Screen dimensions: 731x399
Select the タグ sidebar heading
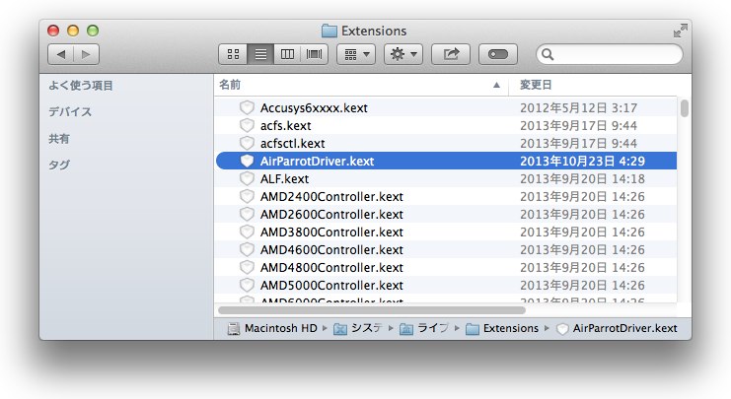click(59, 165)
